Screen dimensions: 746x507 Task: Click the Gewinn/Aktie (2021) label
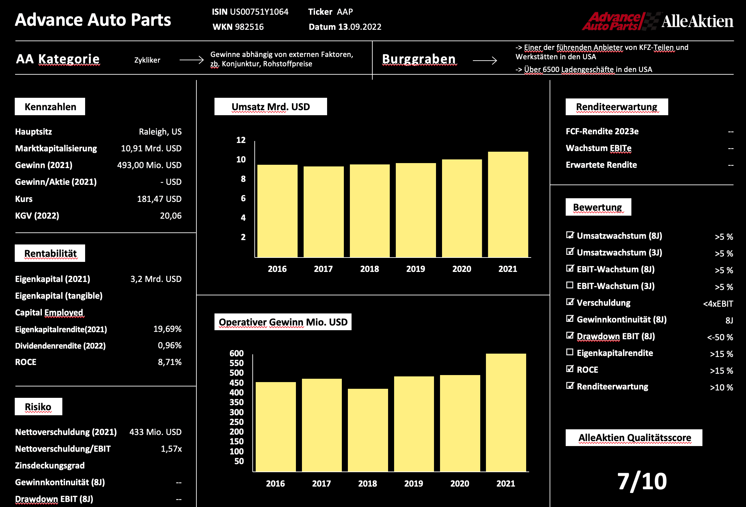click(x=56, y=182)
